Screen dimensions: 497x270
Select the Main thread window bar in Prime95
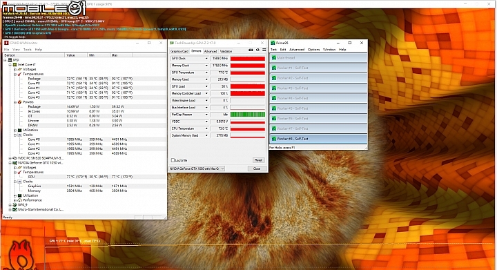pos(318,58)
